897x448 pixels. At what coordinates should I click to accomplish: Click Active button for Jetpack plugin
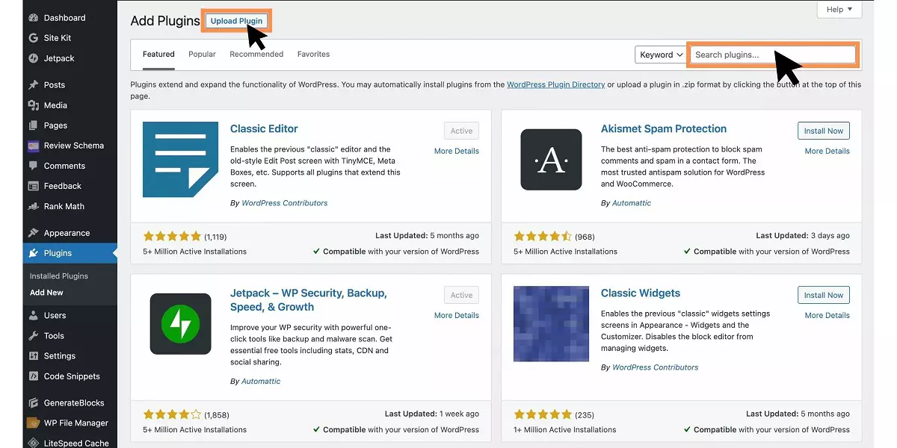[x=461, y=295]
